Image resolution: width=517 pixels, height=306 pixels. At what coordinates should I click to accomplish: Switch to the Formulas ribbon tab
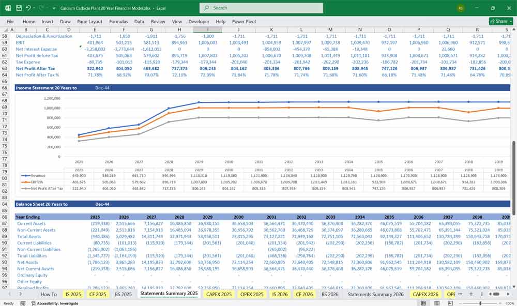(118, 21)
